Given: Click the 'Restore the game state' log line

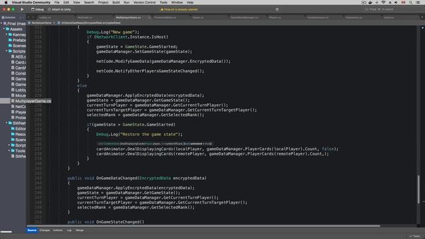Looking at the screenshot, I should 139,134.
